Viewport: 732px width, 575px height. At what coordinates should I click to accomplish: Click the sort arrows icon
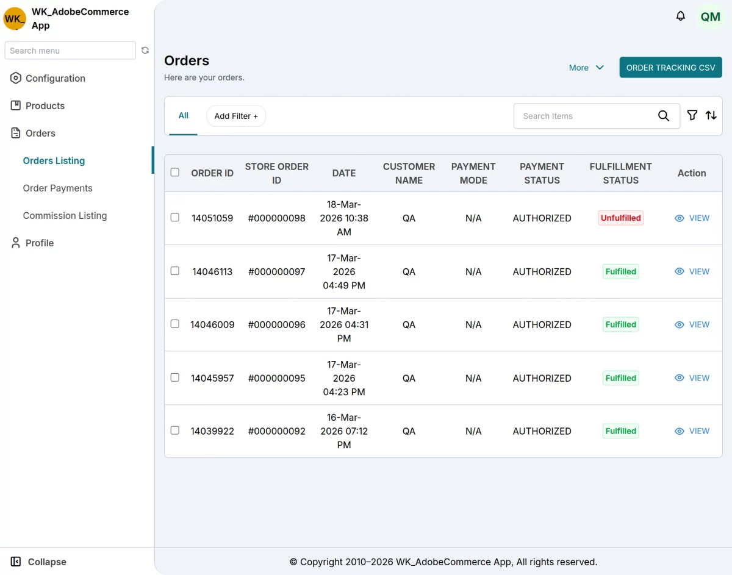(x=711, y=115)
